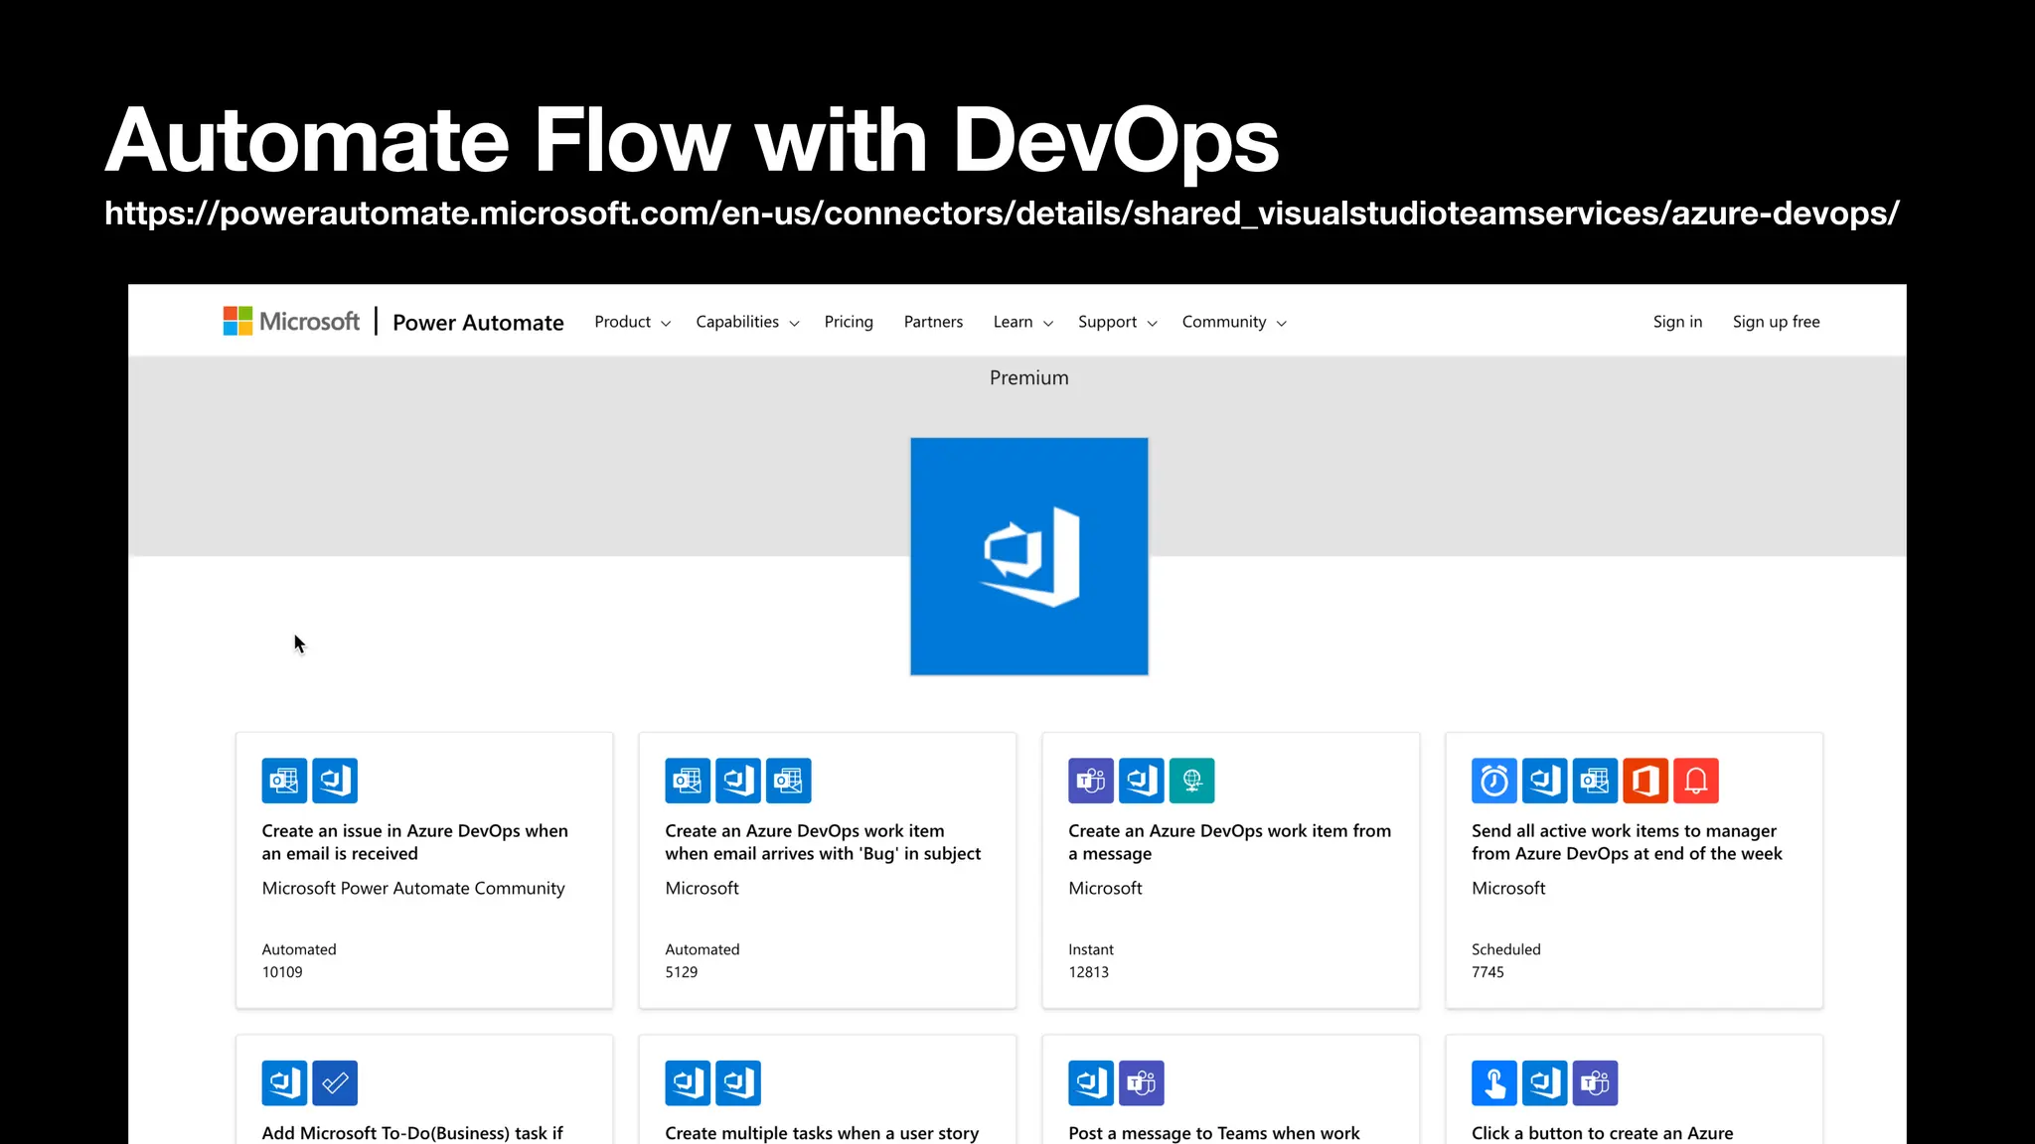Click the Recurrence clock icon in Scheduled card
2035x1144 pixels.
click(1494, 781)
